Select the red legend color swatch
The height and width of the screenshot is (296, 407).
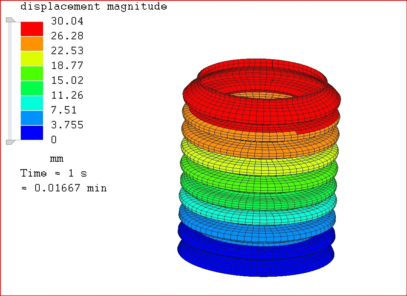point(32,29)
